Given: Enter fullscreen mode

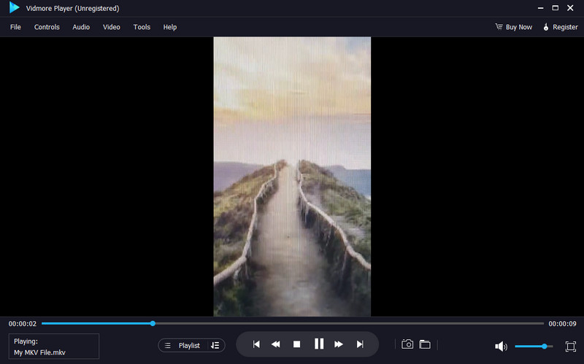Looking at the screenshot, I should tap(571, 346).
